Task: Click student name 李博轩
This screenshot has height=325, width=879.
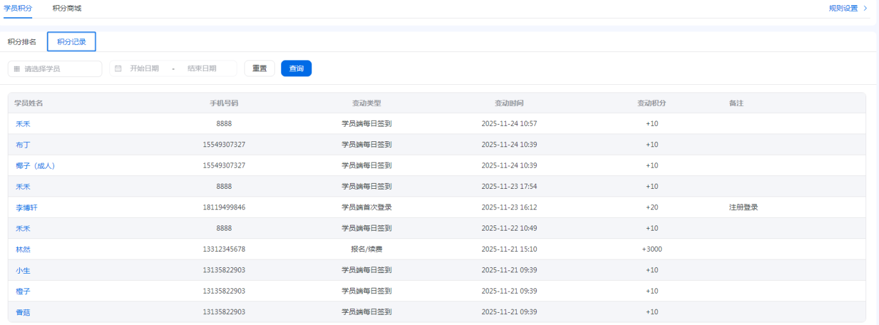Action: coord(26,207)
